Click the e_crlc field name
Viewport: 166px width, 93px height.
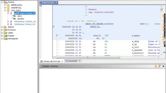tap(135, 47)
